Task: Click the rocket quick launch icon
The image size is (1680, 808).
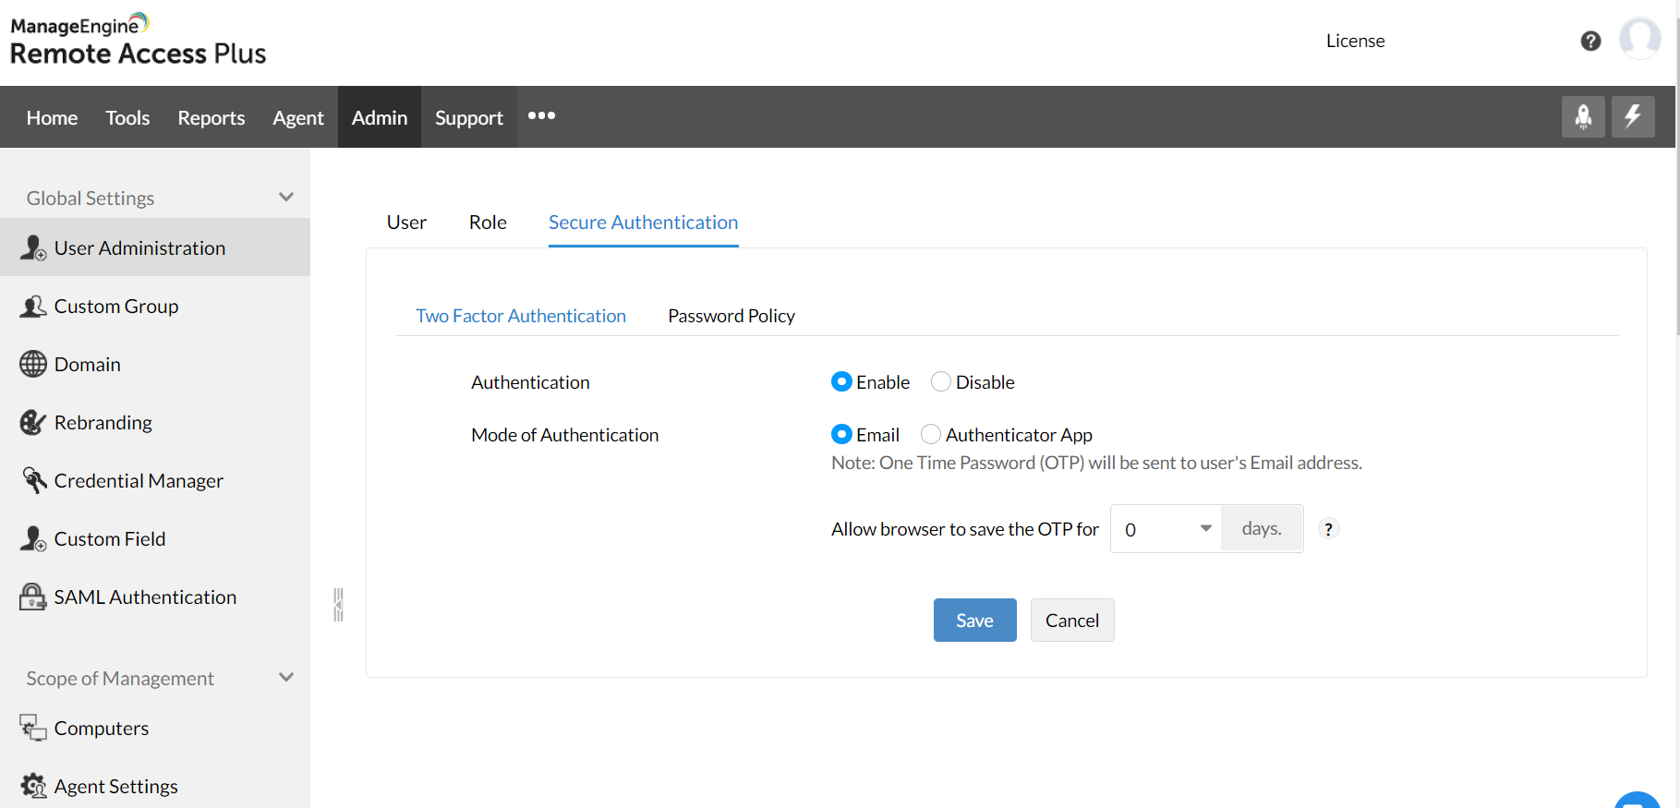Action: coord(1583,117)
